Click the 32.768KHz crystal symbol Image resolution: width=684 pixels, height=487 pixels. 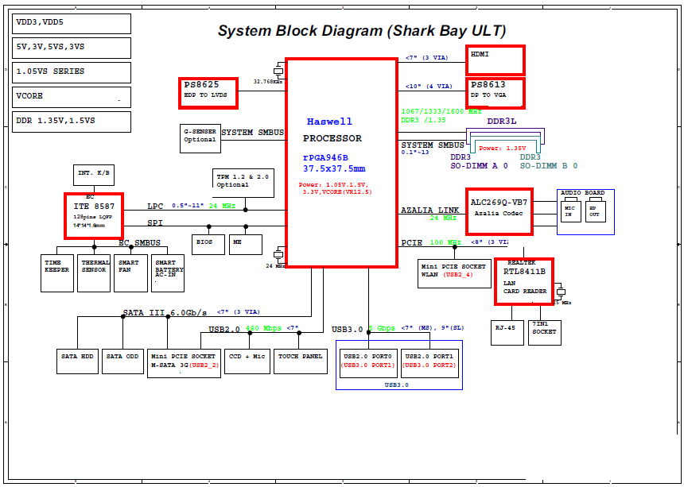tap(278, 71)
